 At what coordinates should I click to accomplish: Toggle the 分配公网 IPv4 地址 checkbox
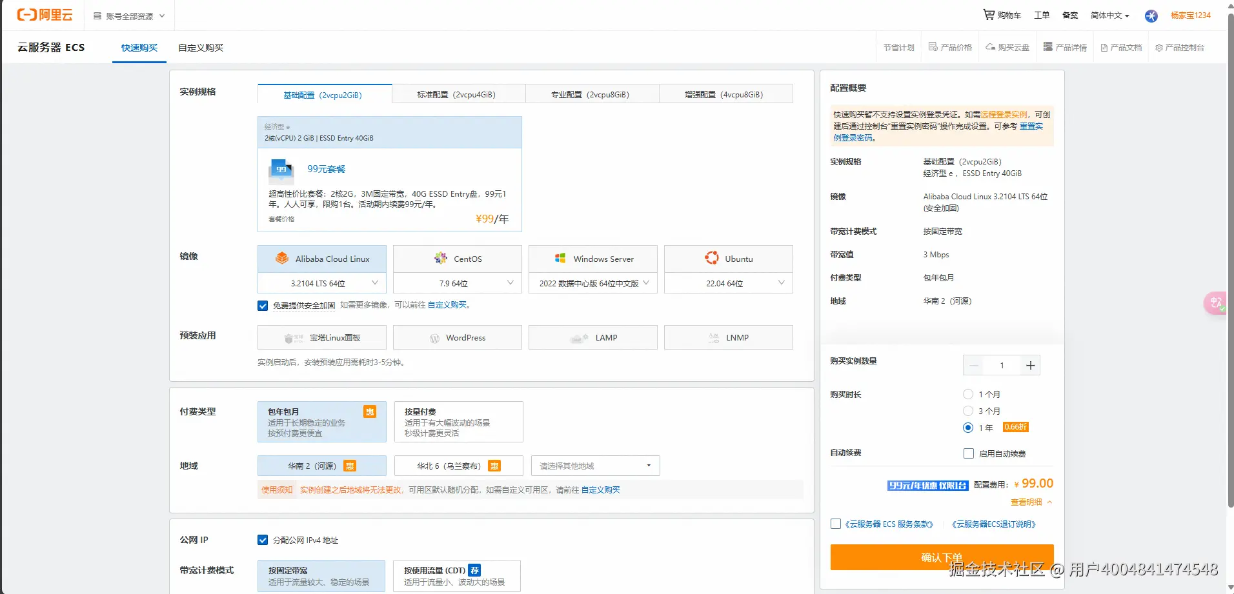[263, 540]
